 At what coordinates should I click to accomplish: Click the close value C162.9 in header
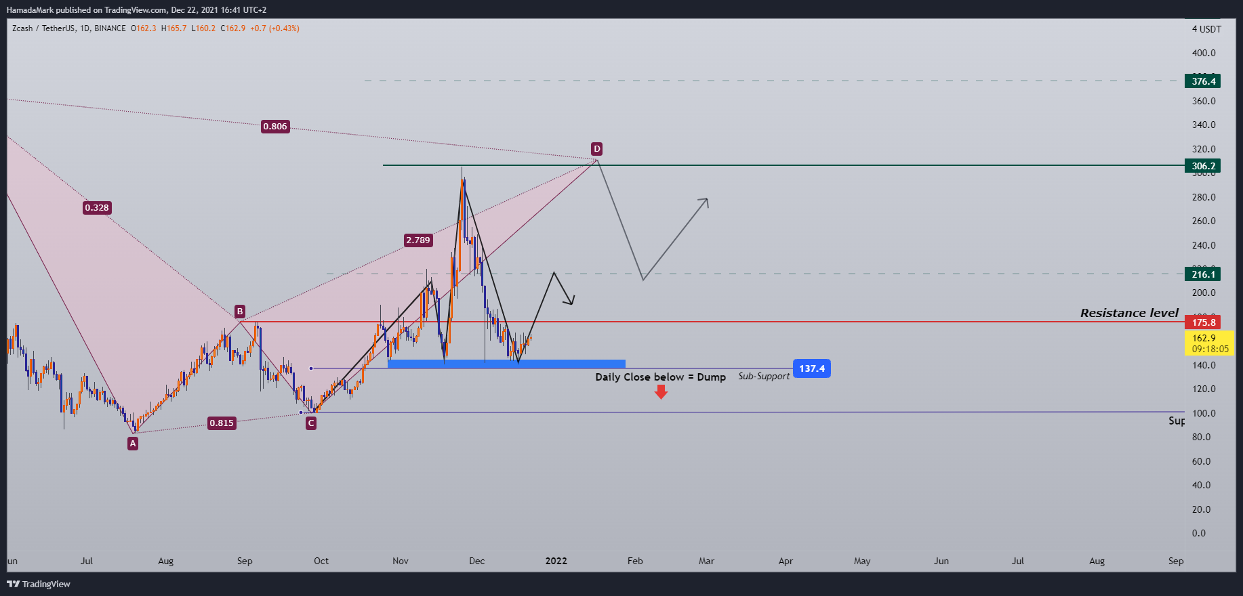(x=233, y=28)
